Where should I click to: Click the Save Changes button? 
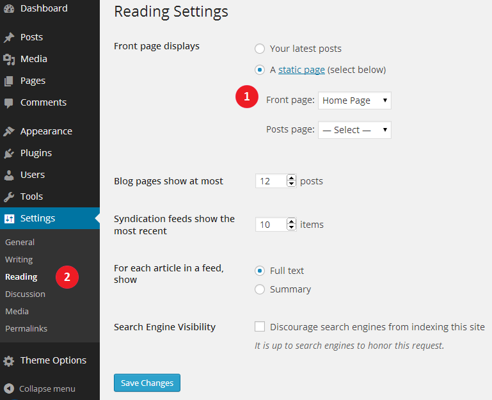point(147,383)
